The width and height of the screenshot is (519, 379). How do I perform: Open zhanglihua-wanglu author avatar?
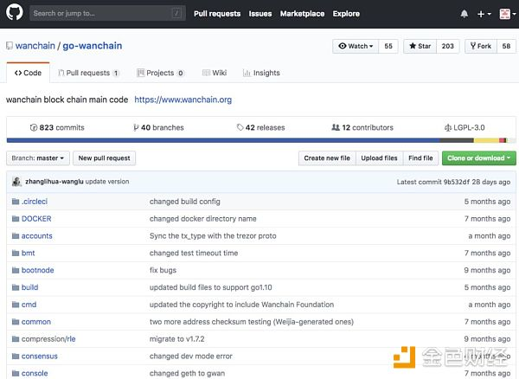[16, 182]
